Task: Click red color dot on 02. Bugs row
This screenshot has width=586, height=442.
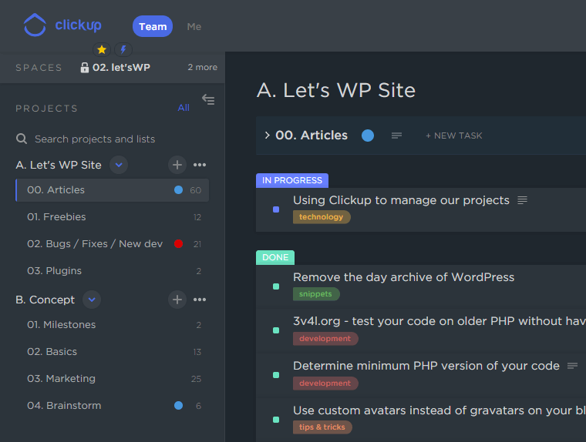Action: (178, 244)
